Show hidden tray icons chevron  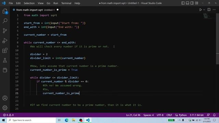[x=179, y=120]
